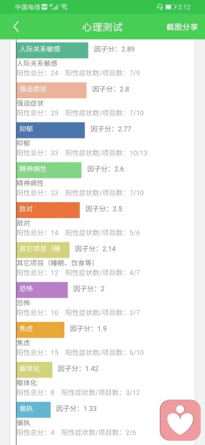
Task: Tap the Wi-Fi signal icon
Action: pos(64,7)
